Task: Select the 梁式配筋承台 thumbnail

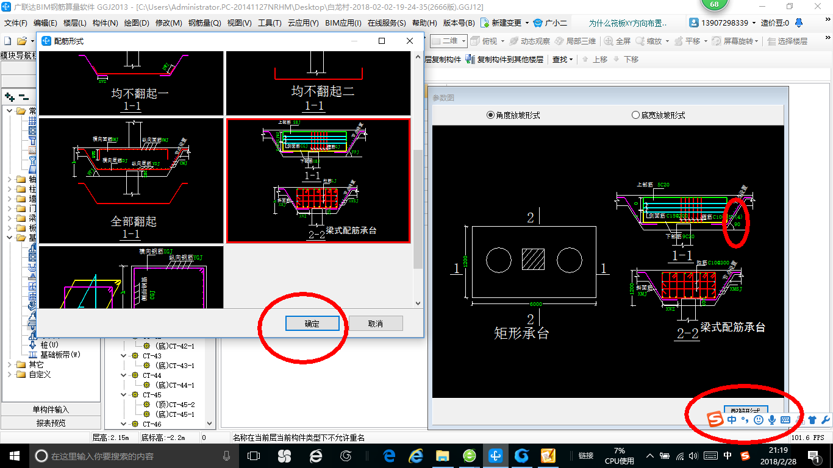Action: tap(318, 180)
